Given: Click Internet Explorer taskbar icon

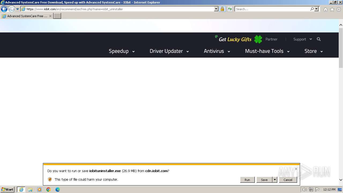Looking at the screenshot, I should (x=21, y=190).
